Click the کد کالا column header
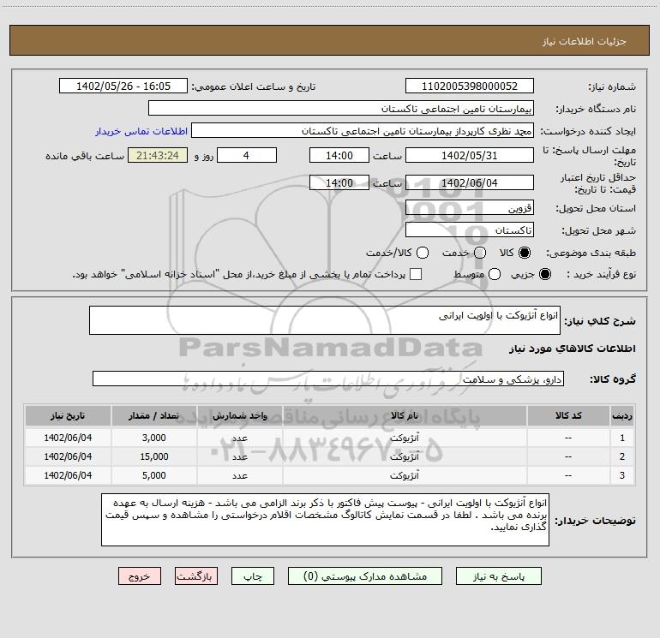 coord(568,416)
